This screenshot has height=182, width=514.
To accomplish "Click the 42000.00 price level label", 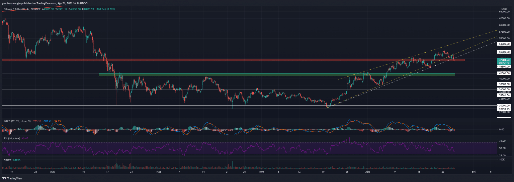I will 504,73.
